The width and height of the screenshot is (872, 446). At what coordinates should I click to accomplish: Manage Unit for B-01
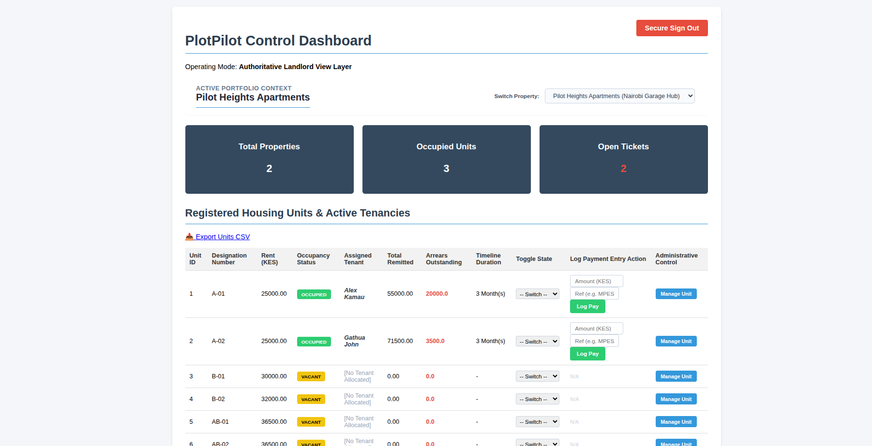coord(676,376)
